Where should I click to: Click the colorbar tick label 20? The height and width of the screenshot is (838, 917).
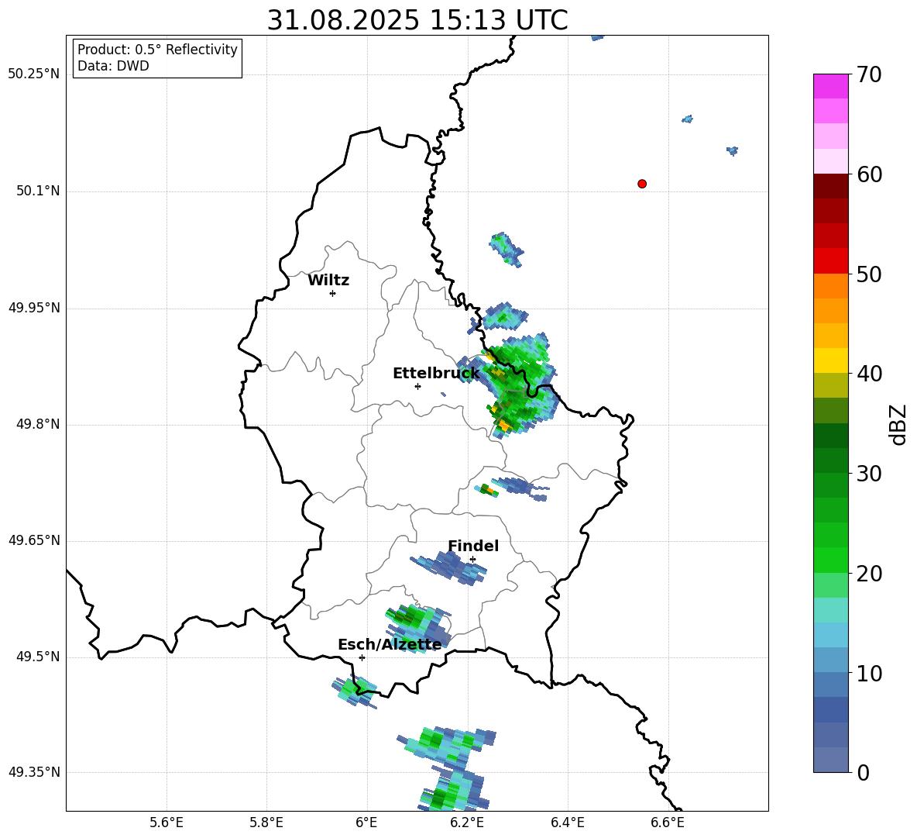tap(869, 574)
